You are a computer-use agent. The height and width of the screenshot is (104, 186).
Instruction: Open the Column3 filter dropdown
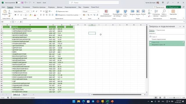pos(56,27)
